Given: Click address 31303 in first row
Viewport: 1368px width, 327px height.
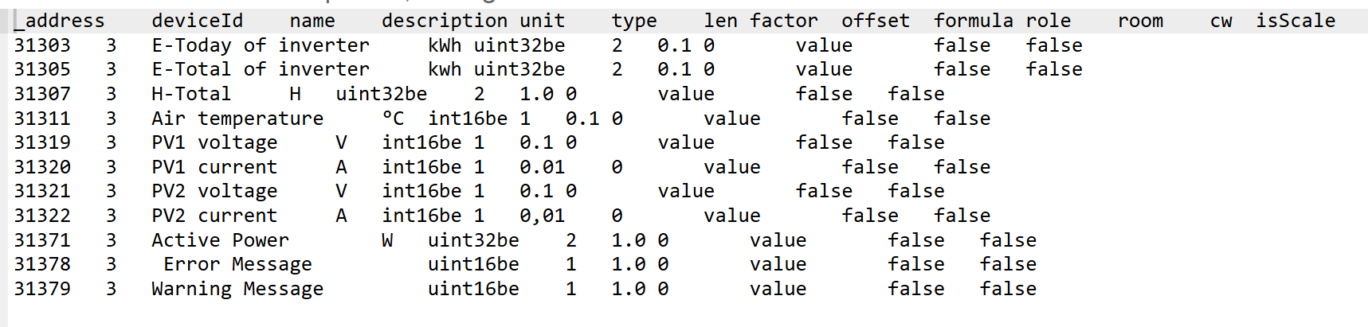Looking at the screenshot, I should [42, 45].
